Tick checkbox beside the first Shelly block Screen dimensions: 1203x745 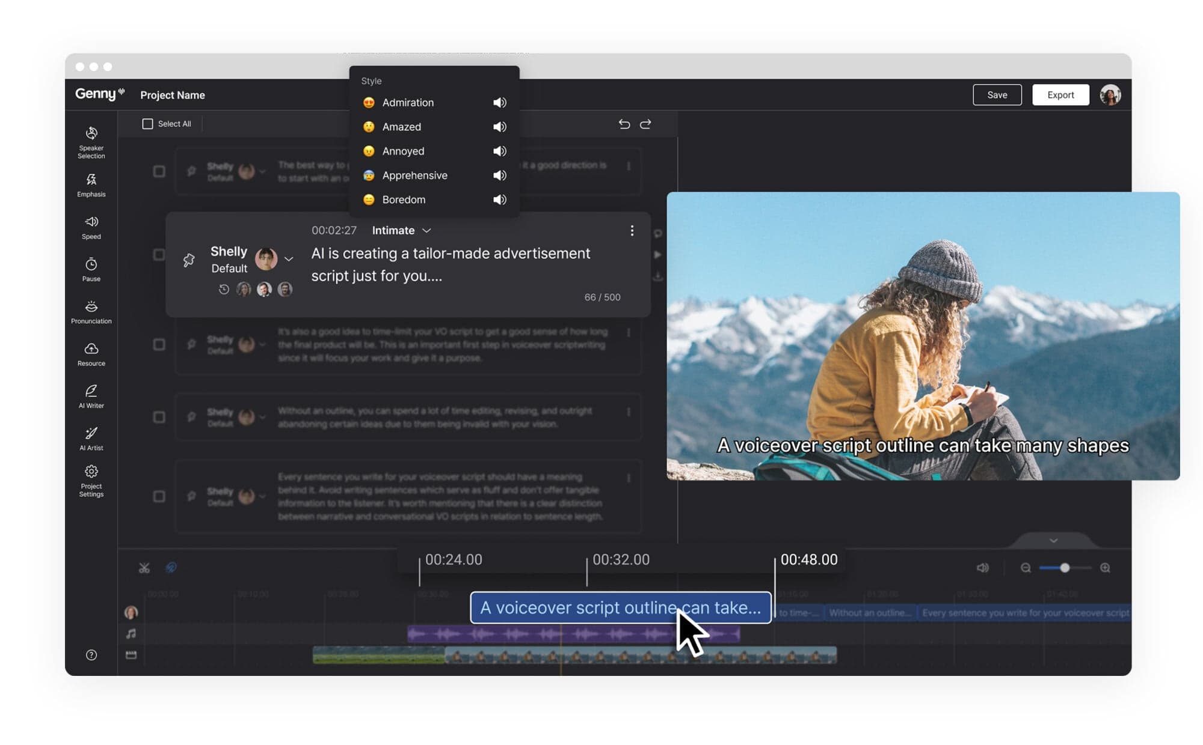pyautogui.click(x=159, y=171)
